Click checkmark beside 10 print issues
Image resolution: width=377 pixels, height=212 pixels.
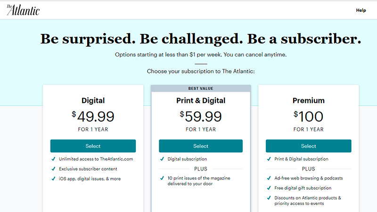click(161, 178)
